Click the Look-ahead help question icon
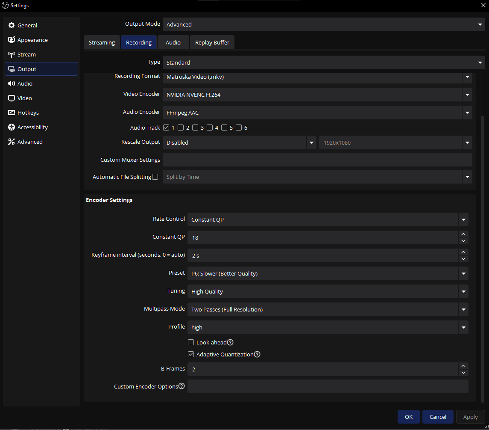 click(x=230, y=342)
